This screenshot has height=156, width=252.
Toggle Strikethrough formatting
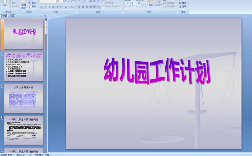click(53, 7)
